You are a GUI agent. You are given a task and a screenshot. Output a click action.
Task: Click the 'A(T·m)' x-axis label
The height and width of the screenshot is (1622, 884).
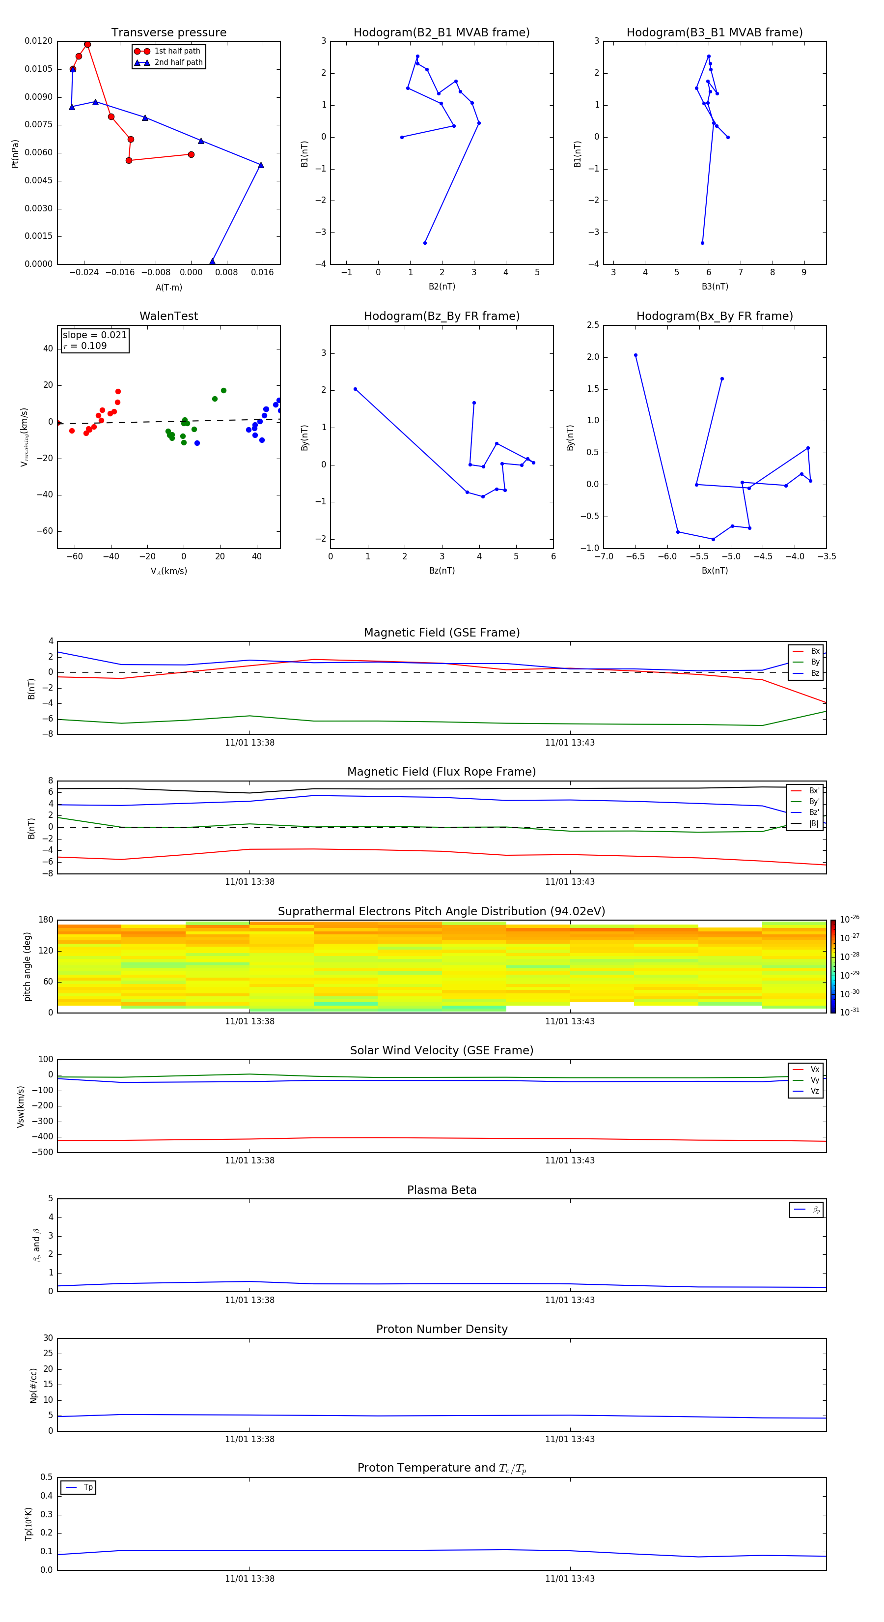(168, 288)
